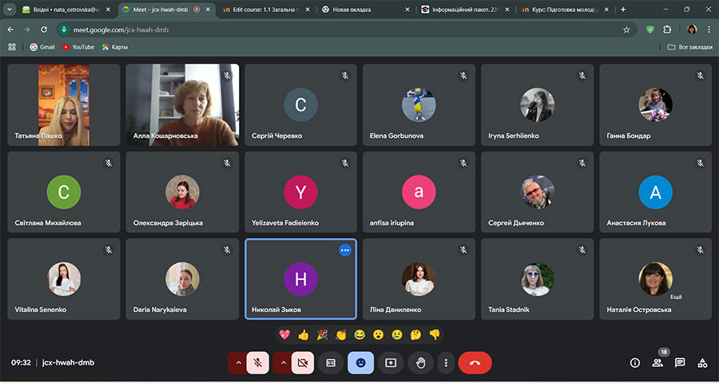
Task: Select Алла Кошарновська video tile
Action: click(182, 105)
